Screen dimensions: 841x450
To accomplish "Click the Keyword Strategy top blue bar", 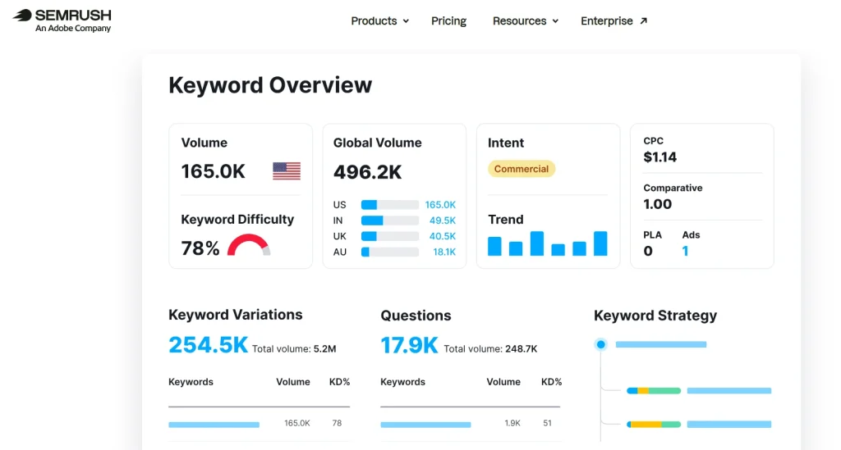I will coord(661,344).
